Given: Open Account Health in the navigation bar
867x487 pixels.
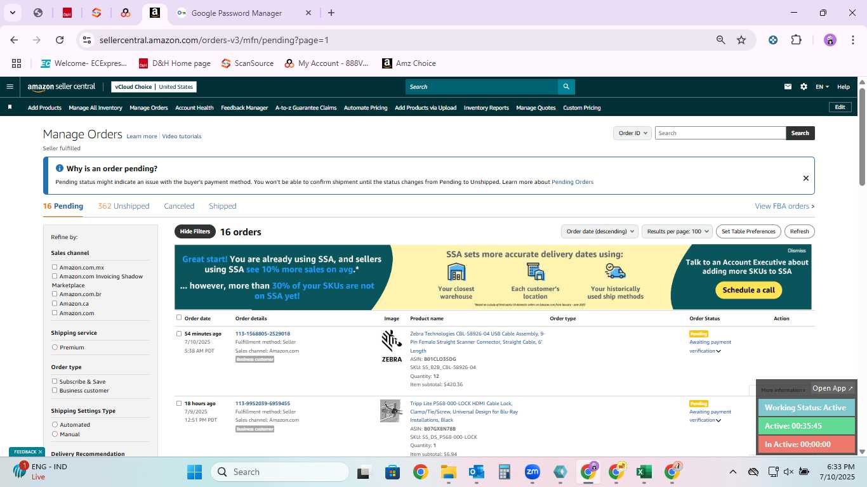Looking at the screenshot, I should [x=194, y=108].
